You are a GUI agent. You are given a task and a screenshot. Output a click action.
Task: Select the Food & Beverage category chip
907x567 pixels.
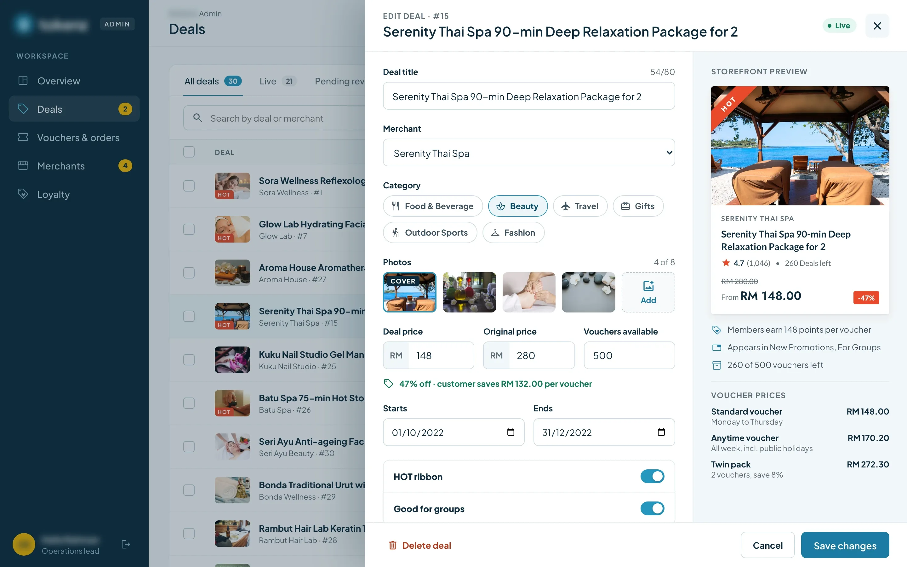click(x=432, y=206)
